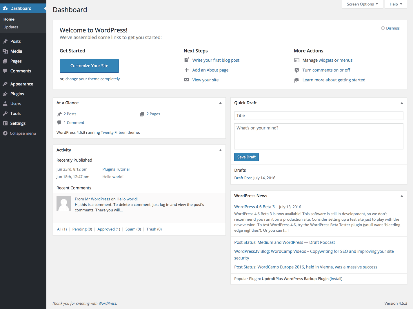Image resolution: width=413 pixels, height=309 pixels.
Task: Toggle the Quick Draft panel arrow
Action: pos(402,103)
